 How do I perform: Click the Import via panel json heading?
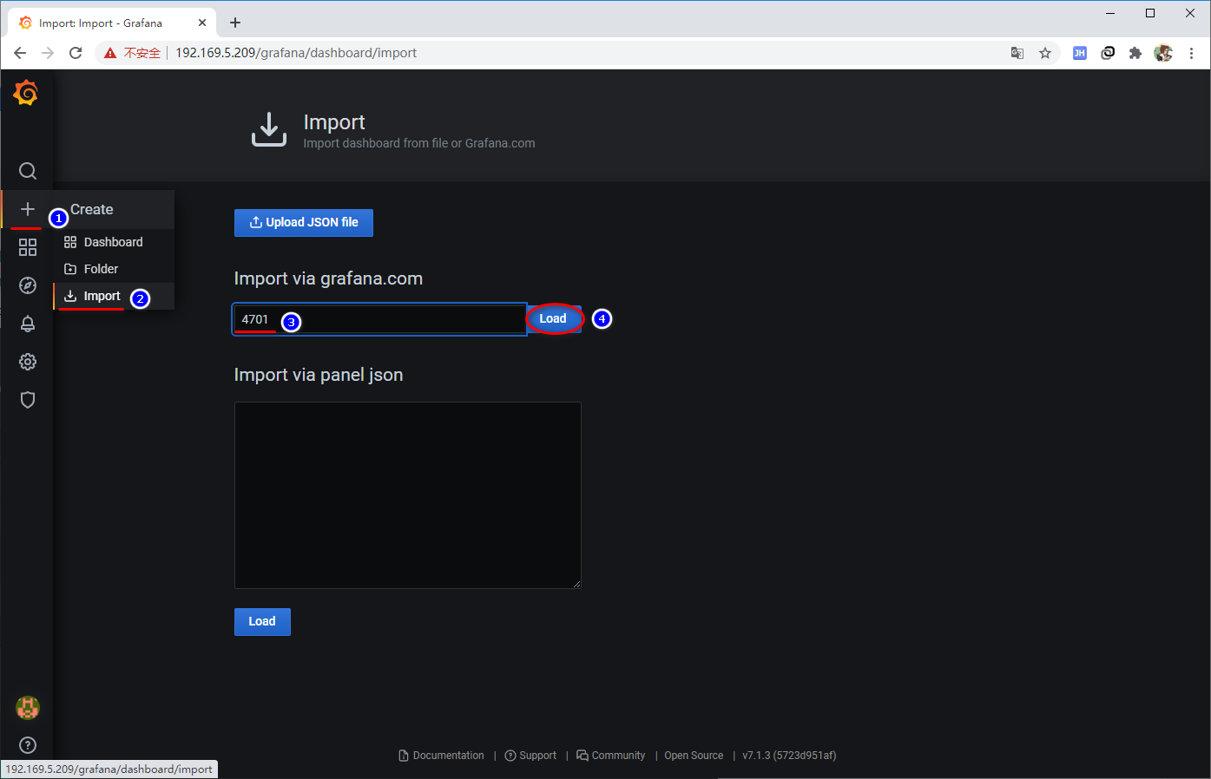click(319, 375)
